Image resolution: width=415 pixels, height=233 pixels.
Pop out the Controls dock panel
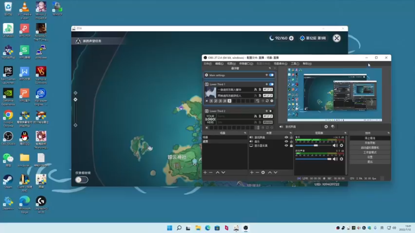388,133
